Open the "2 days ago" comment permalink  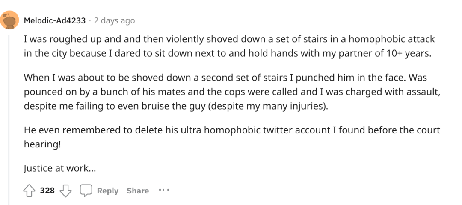point(114,21)
